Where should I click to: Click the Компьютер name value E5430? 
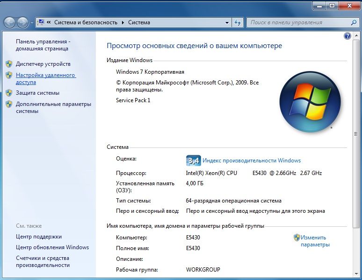[193, 238]
